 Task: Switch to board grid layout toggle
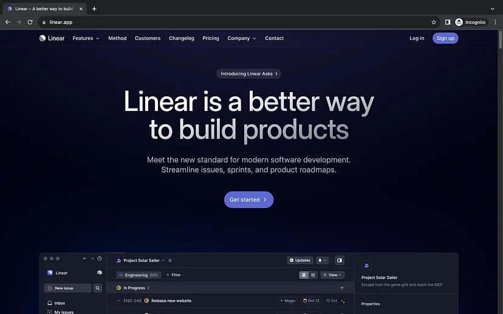click(313, 275)
